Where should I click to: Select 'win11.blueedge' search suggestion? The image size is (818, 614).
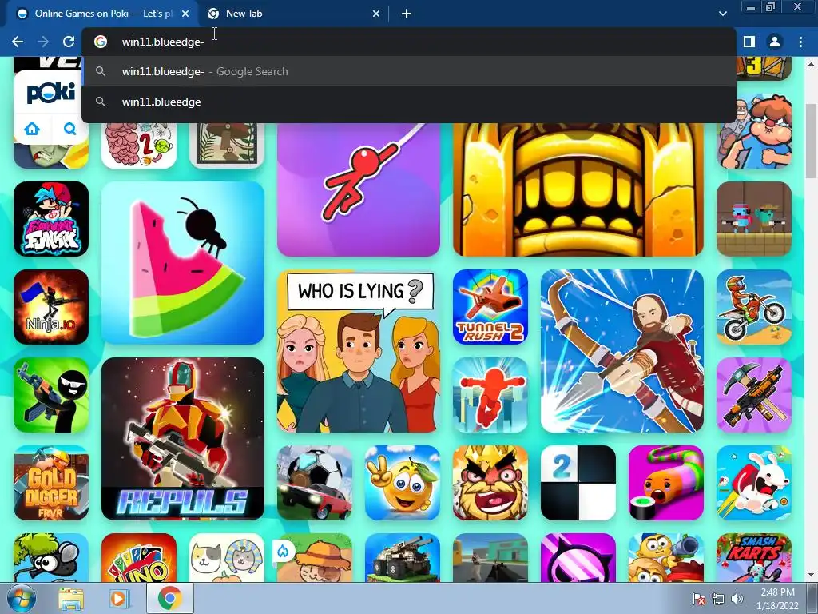point(409,102)
